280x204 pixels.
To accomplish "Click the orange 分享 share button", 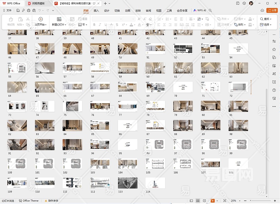I will pyautogui.click(x=272, y=11).
